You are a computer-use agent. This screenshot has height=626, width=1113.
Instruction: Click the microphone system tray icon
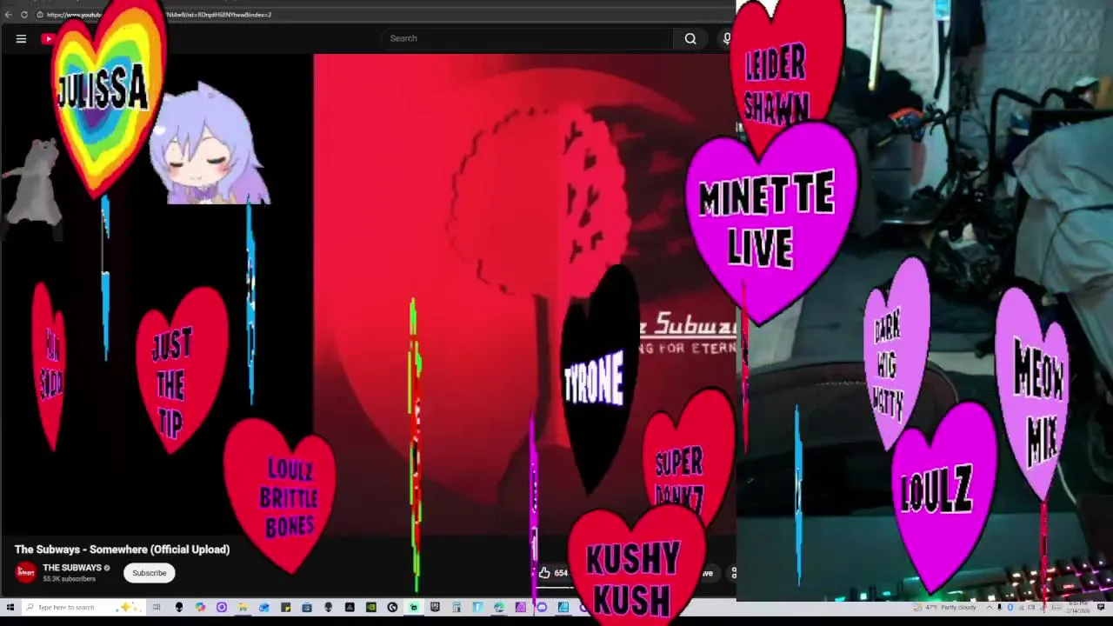coord(999,607)
